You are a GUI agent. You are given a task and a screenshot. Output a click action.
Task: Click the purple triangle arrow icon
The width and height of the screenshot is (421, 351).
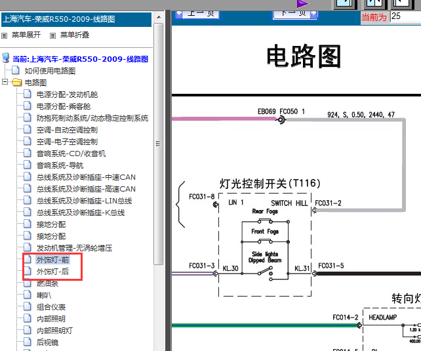(302, 4)
